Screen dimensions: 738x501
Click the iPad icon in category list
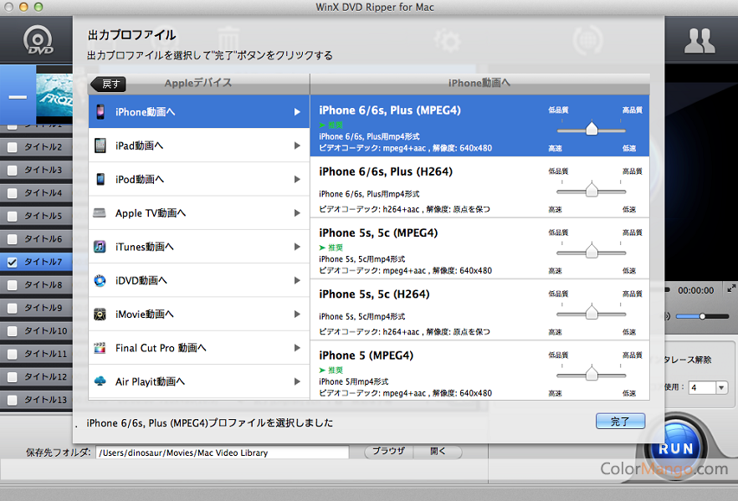[x=100, y=146]
